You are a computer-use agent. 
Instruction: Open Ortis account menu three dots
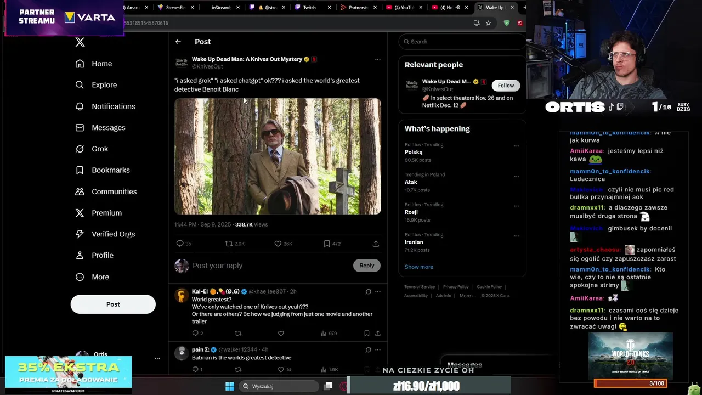click(x=157, y=358)
